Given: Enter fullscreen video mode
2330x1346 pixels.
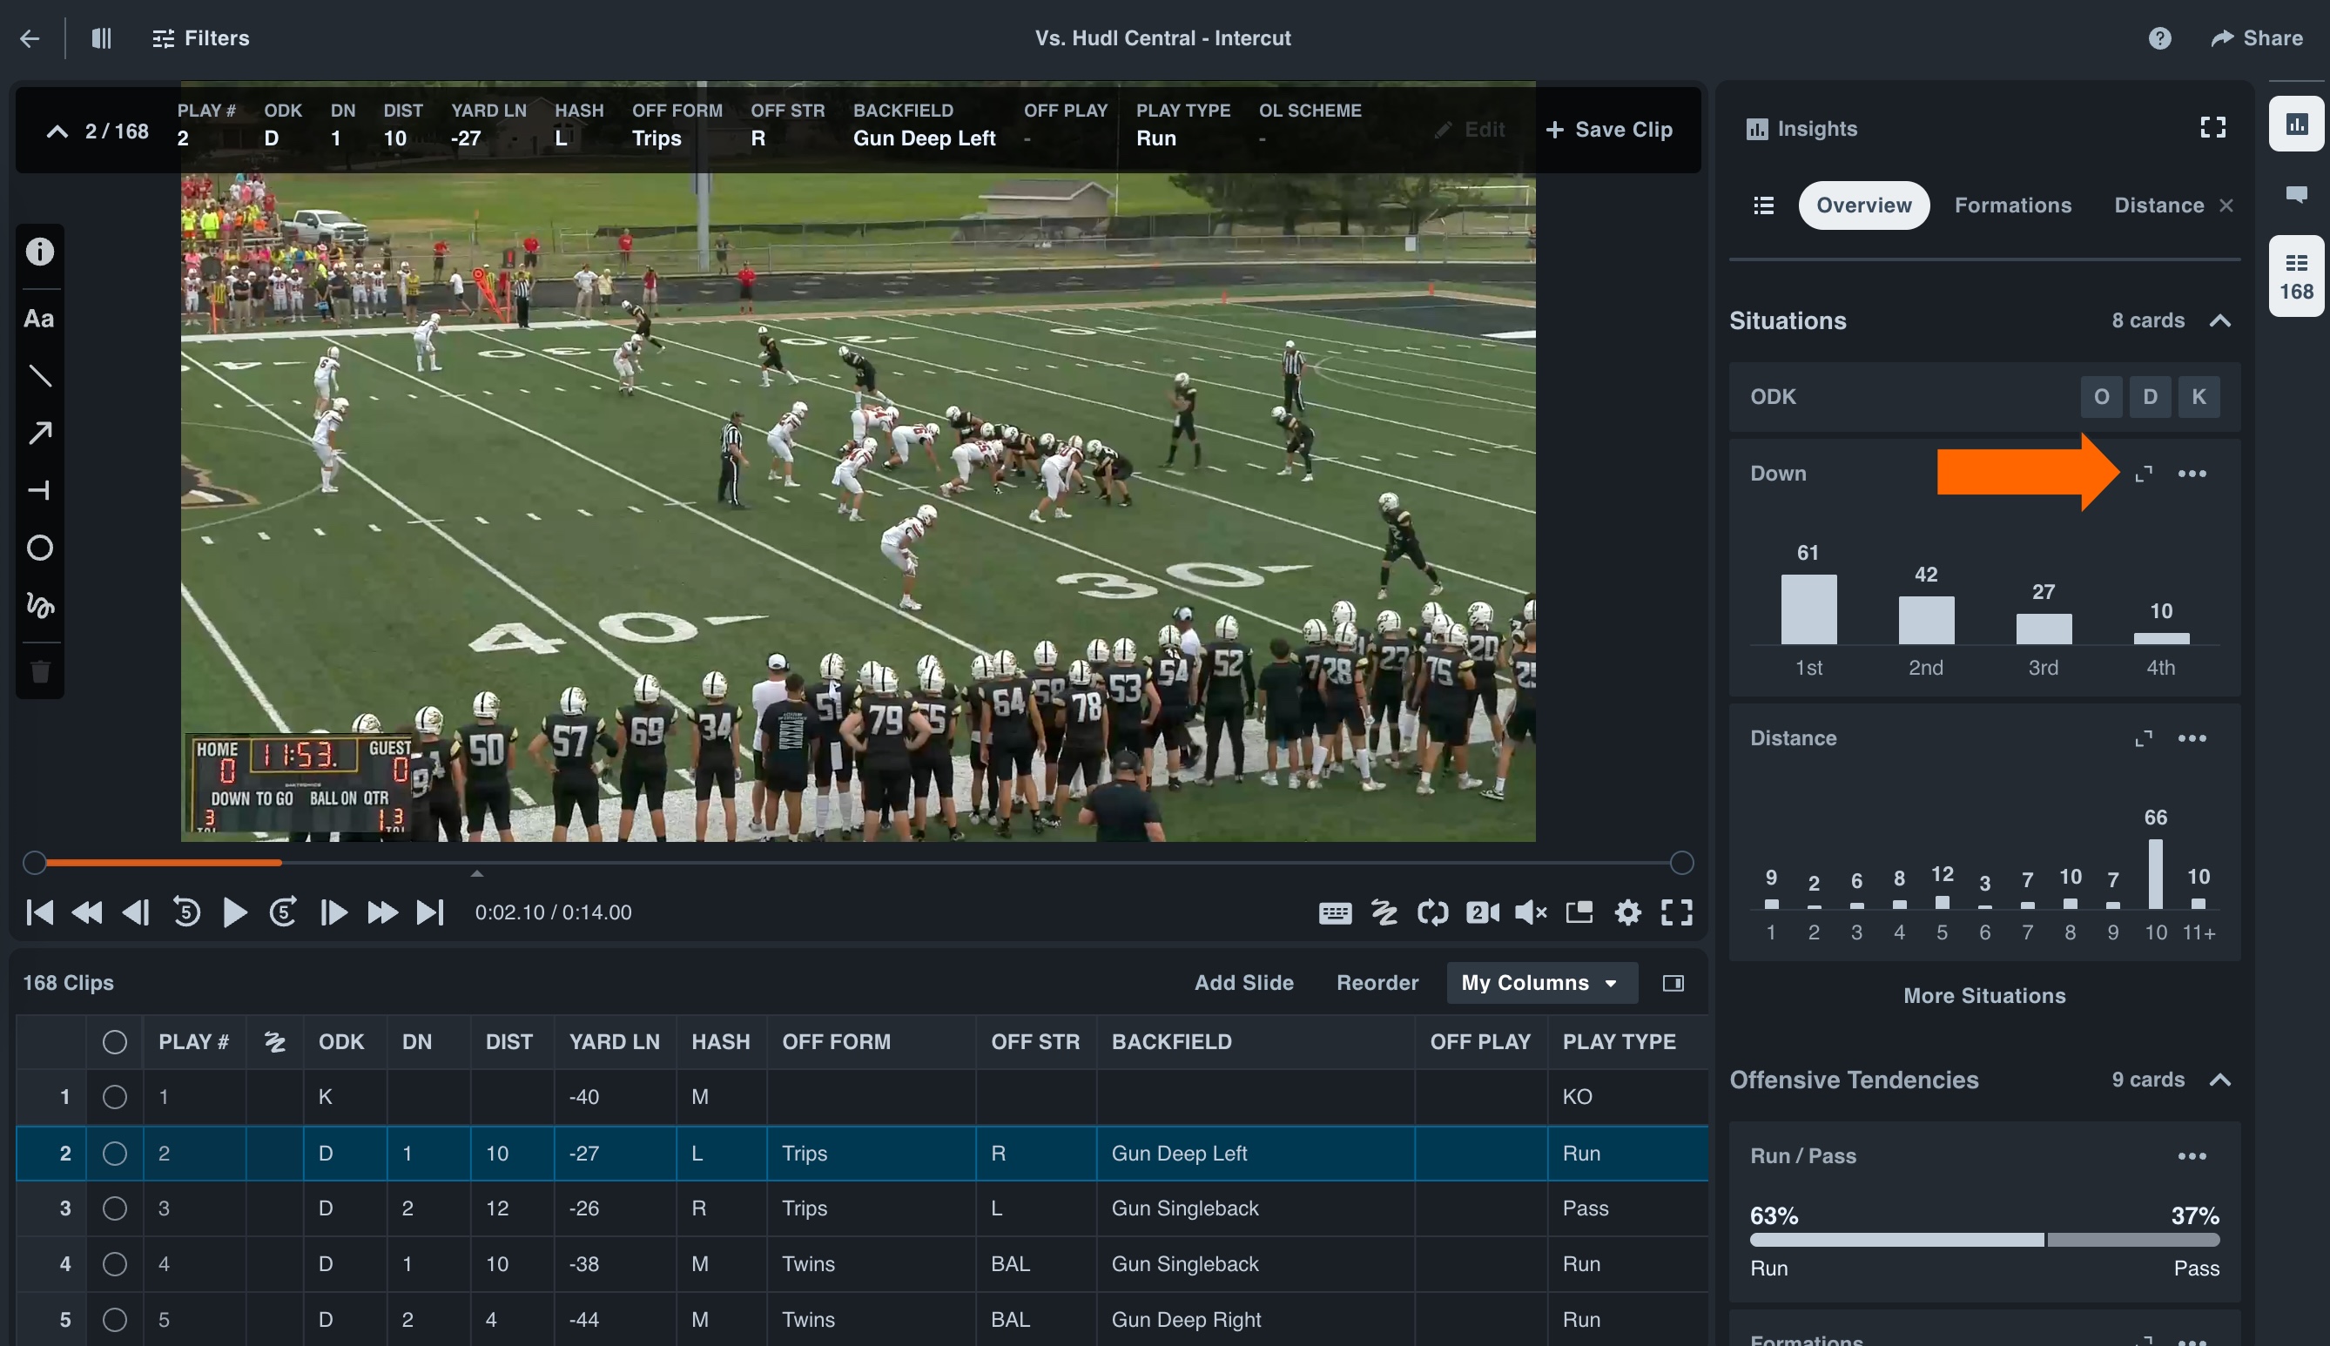Looking at the screenshot, I should click(1677, 913).
